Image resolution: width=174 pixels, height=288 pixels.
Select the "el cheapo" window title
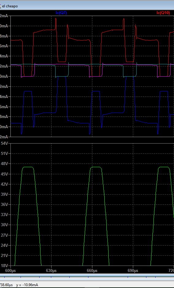pyautogui.click(x=10, y=6)
